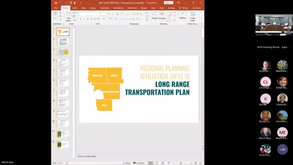Select slide 2 thumbnail
Viewport: 293px width, 165px height.
[63, 42]
